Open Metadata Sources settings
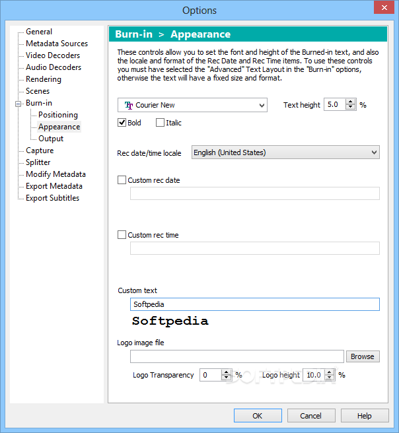This screenshot has width=399, height=433. 57,44
